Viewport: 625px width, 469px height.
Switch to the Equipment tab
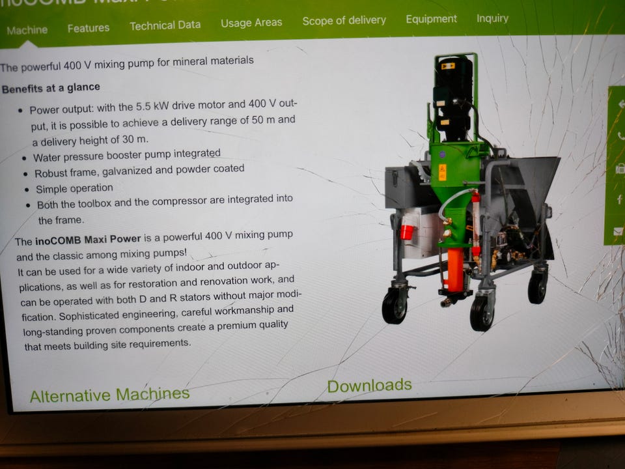click(431, 19)
